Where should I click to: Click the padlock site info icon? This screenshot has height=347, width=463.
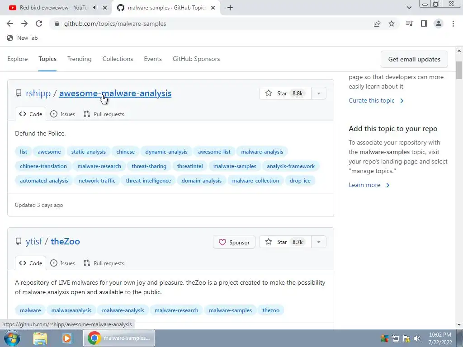(57, 23)
